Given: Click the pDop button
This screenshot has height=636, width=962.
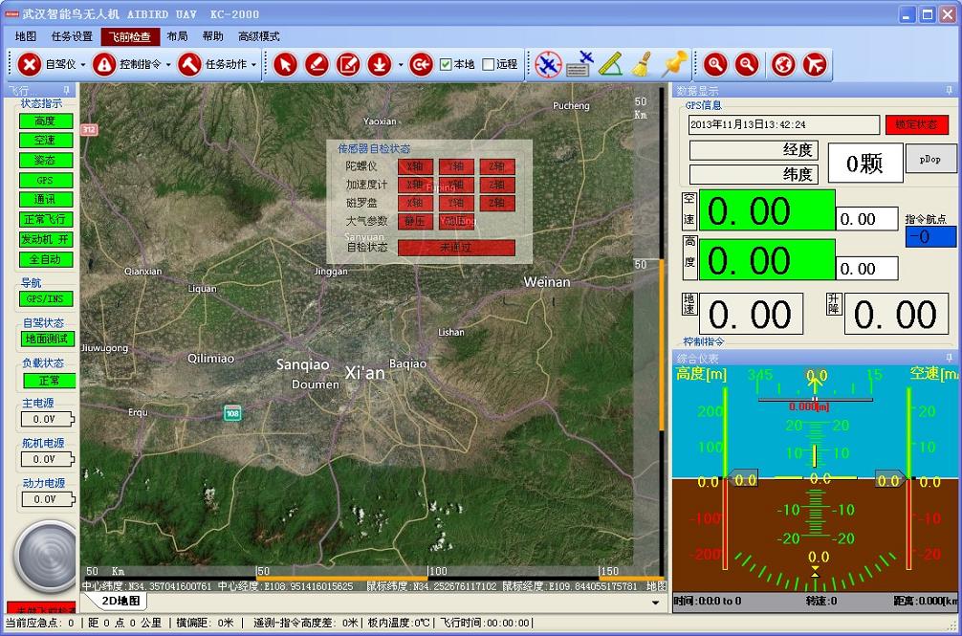Looking at the screenshot, I should click(x=930, y=159).
